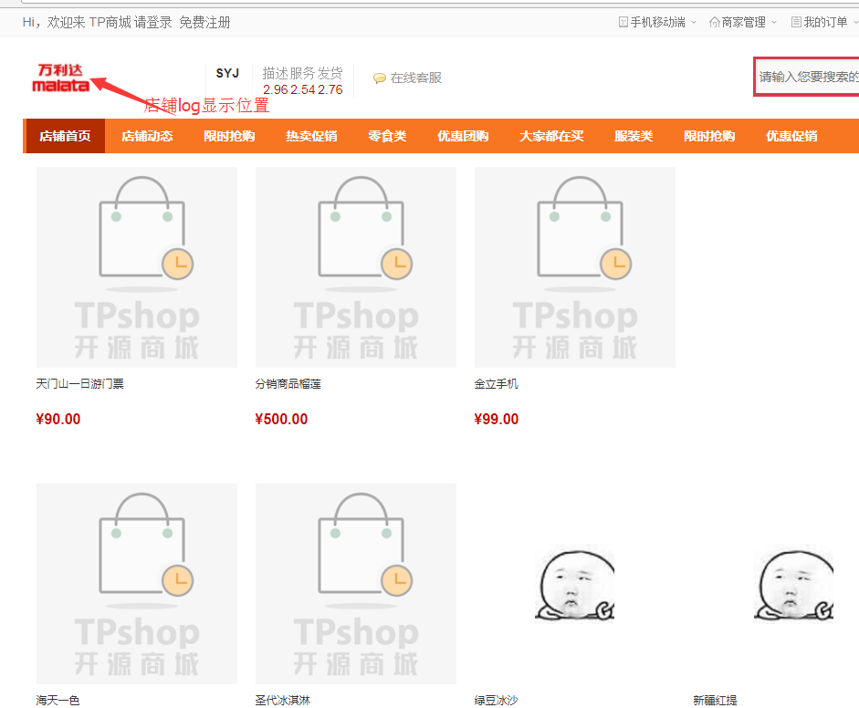Viewport: 859px width, 708px height.
Task: Click the 免费注册 register link
Action: pos(204,22)
